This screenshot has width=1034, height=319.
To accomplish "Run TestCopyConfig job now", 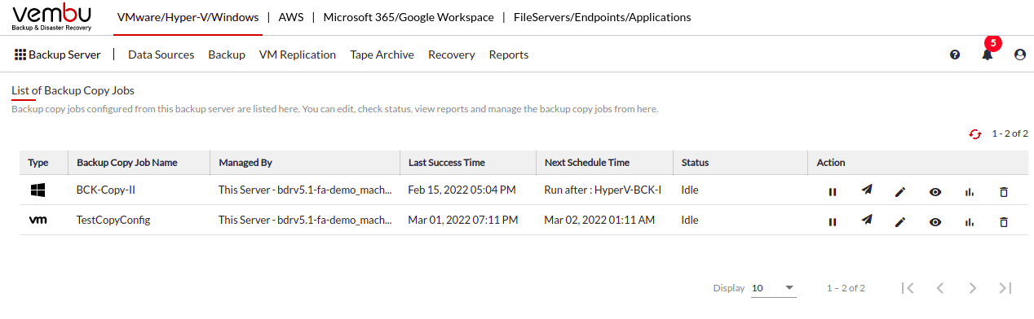I will 867,220.
